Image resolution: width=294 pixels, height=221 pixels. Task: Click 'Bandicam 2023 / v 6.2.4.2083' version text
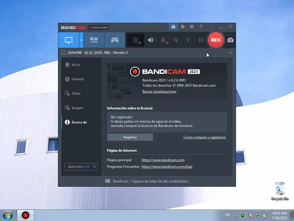tap(164, 80)
